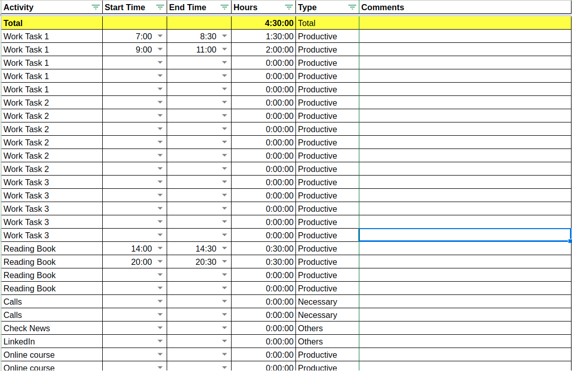Open the Activity column filter
The height and width of the screenshot is (371, 572).
pyautogui.click(x=95, y=7)
